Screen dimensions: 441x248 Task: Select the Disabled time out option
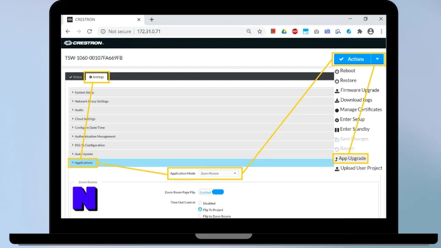pos(200,203)
